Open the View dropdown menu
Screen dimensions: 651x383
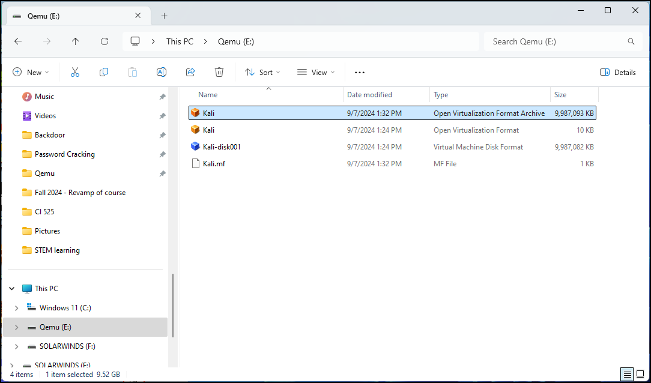coord(316,72)
